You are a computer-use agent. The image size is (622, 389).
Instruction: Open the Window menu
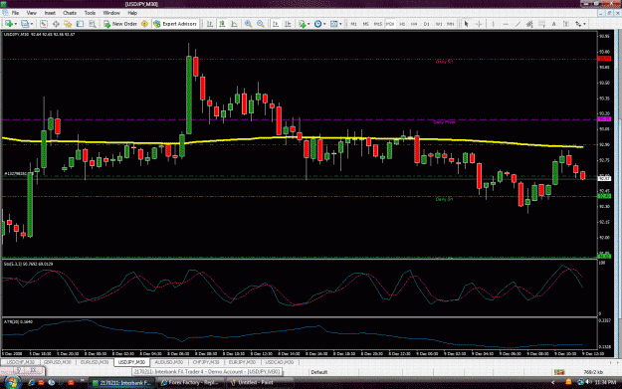tap(111, 13)
